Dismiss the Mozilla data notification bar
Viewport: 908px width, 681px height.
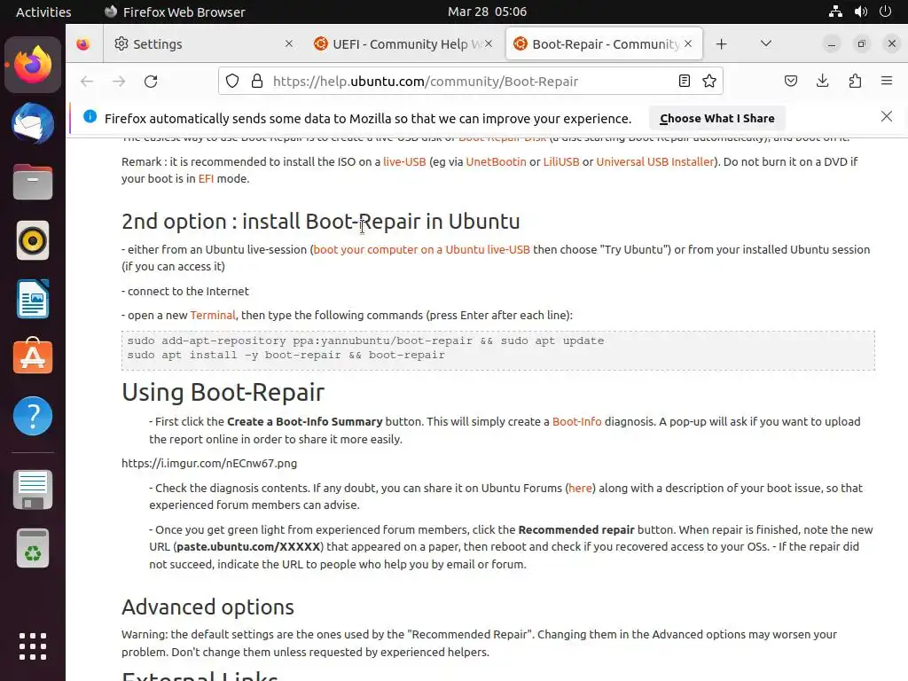coord(887,117)
